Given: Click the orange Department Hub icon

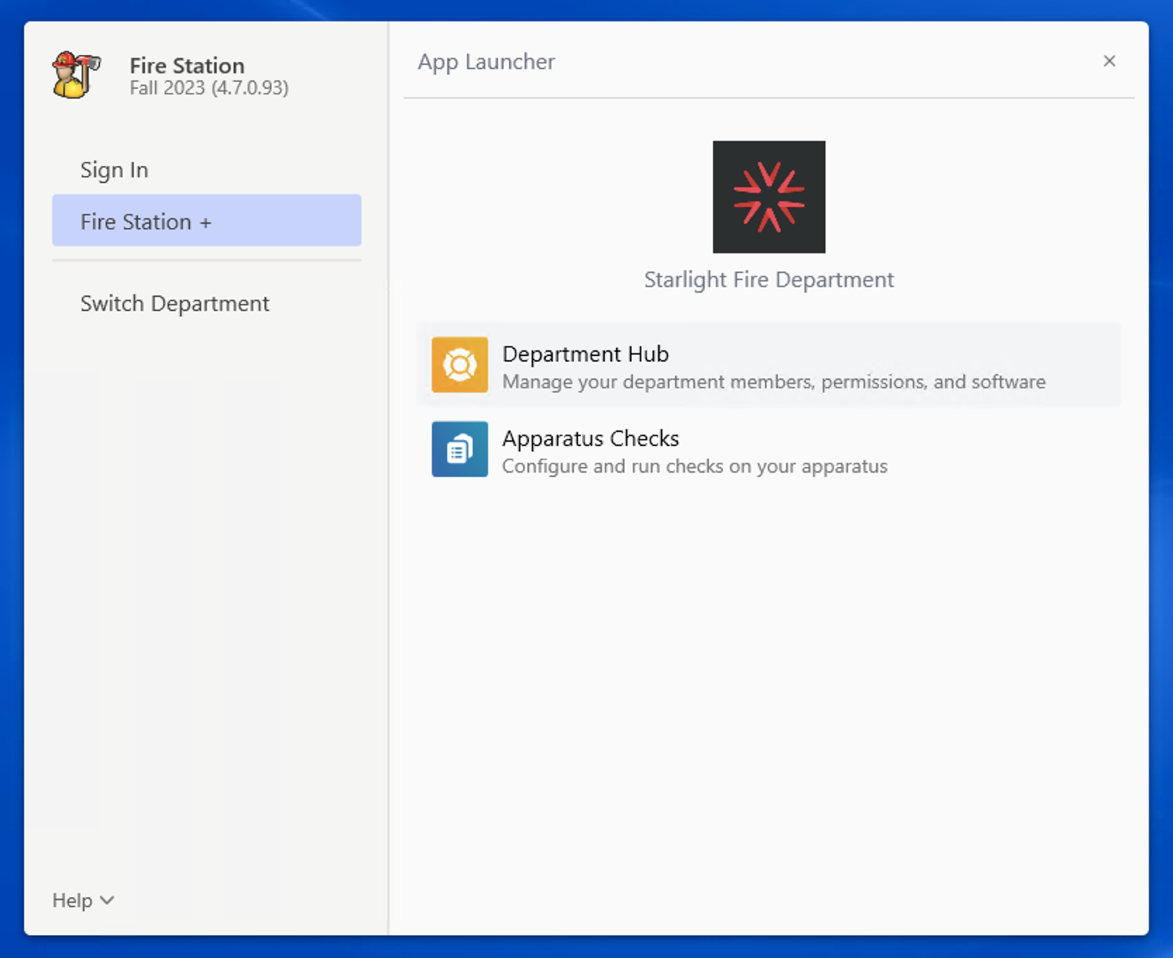Looking at the screenshot, I should tap(460, 364).
